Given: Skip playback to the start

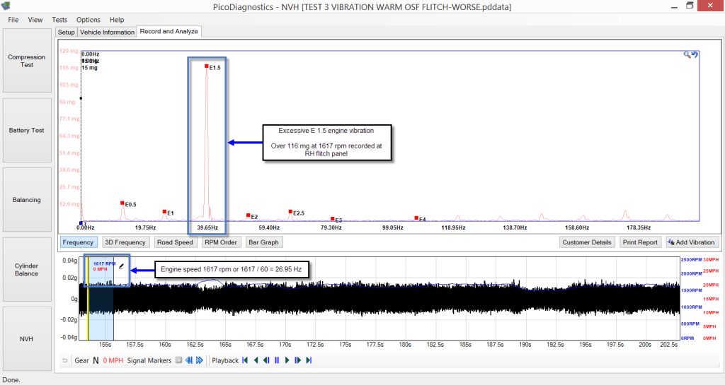Looking at the screenshot, I should (x=245, y=360).
